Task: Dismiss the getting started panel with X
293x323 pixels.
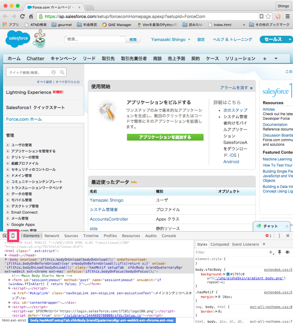Action: pos(251,88)
